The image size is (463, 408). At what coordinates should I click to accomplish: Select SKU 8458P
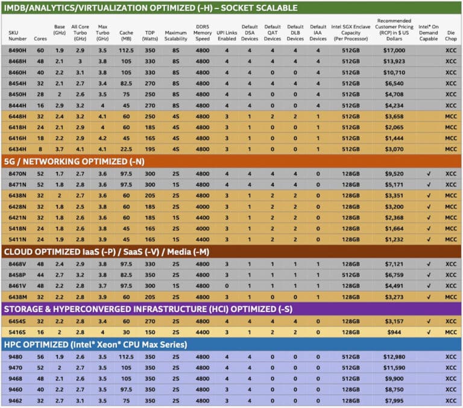[17, 275]
